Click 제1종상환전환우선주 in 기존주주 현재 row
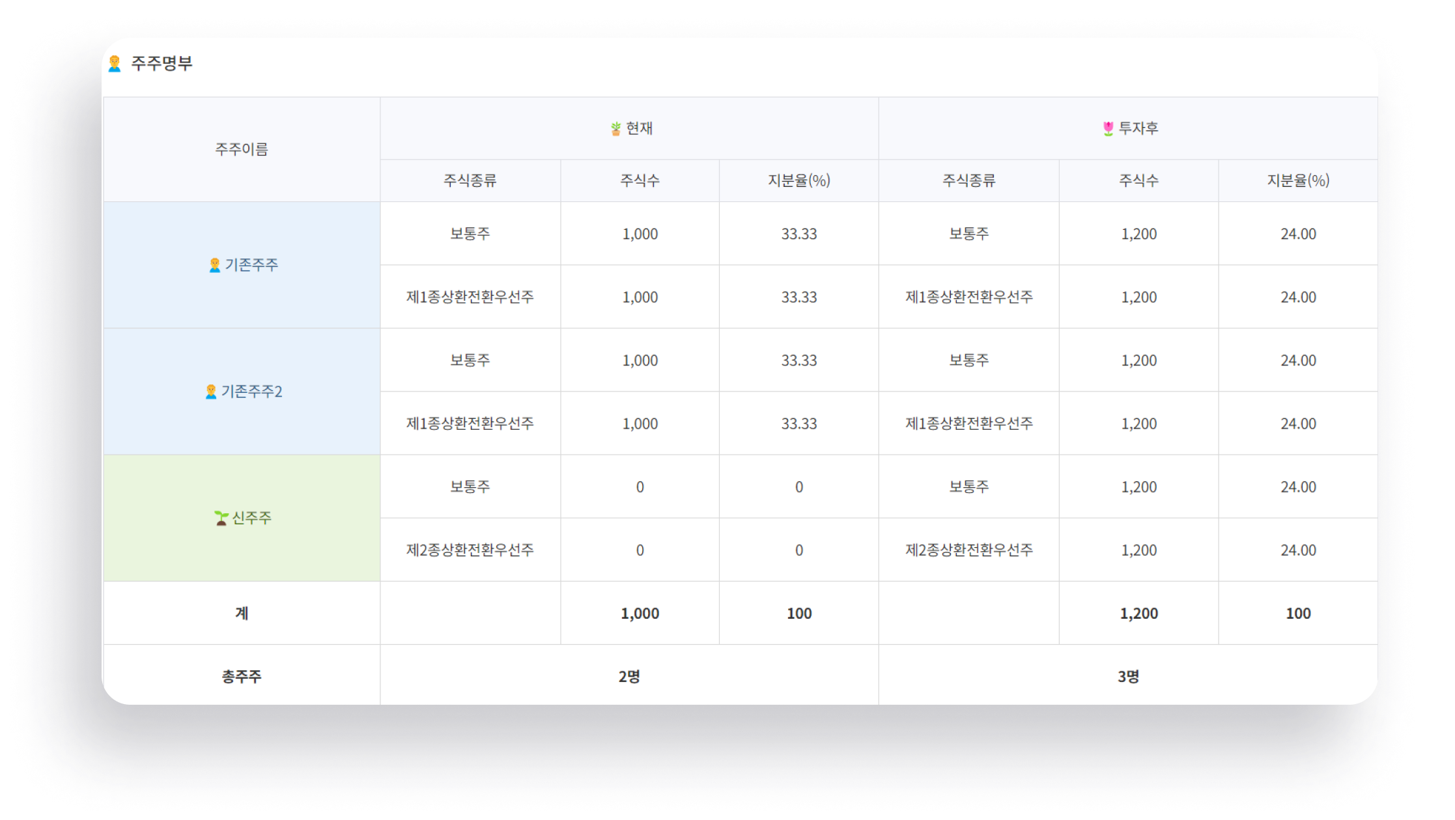Screen dimensions: 1455x820 coord(470,297)
